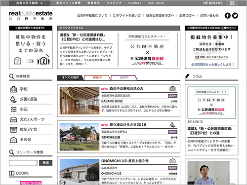Screen dimensions: 247x185
Task: Open the HEADLINE grid menu icon
Action: tap(232, 3)
